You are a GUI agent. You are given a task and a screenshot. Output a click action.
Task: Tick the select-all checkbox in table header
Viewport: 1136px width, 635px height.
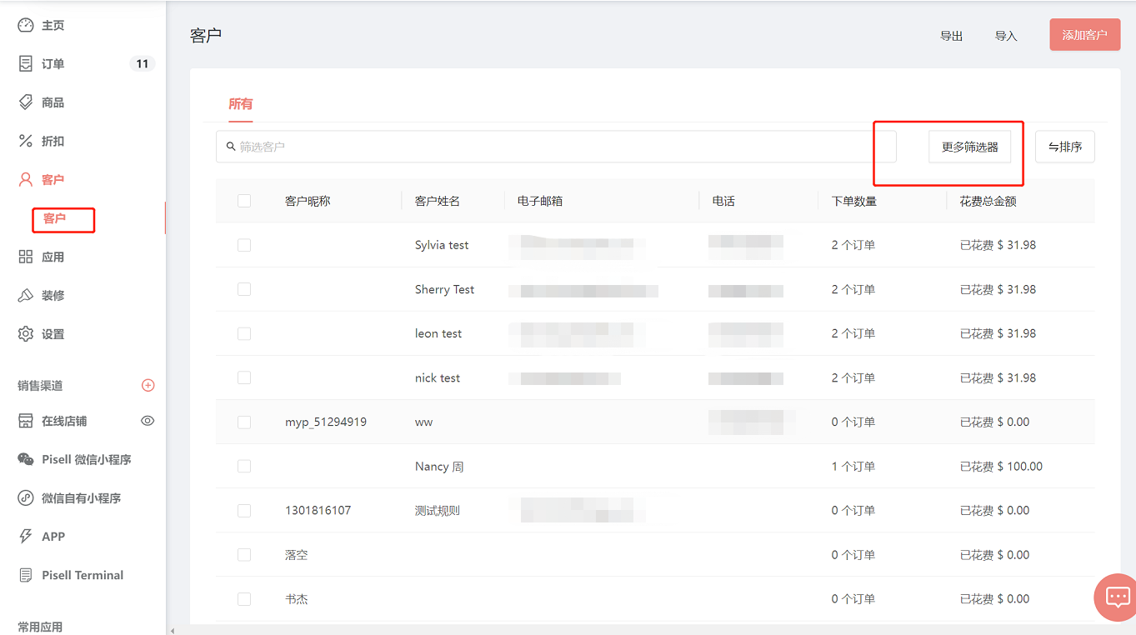click(244, 201)
